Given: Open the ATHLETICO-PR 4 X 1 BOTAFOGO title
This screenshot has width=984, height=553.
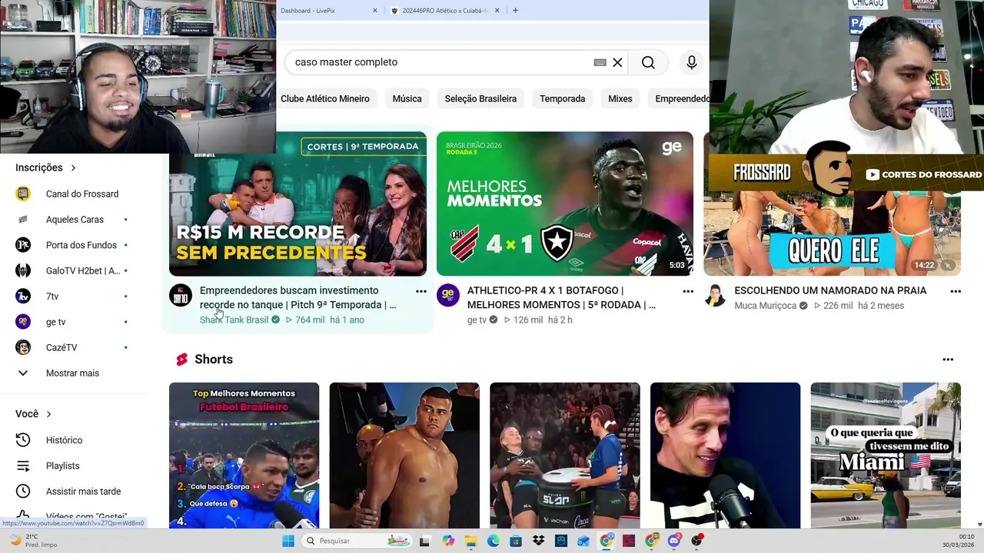Looking at the screenshot, I should pos(561,297).
